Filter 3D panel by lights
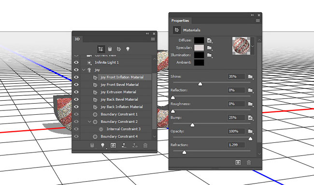The image size is (314, 185). pyautogui.click(x=128, y=49)
